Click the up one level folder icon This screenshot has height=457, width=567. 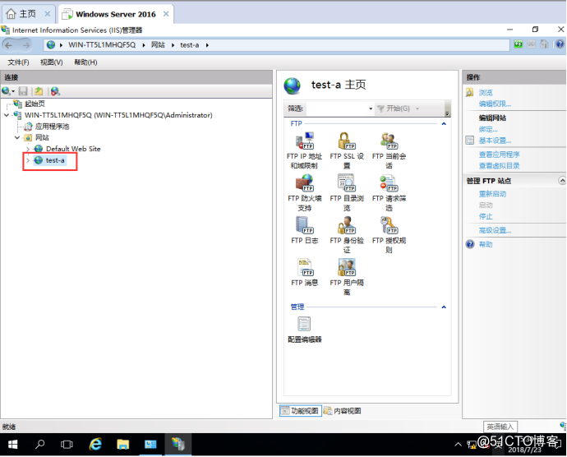pos(39,91)
